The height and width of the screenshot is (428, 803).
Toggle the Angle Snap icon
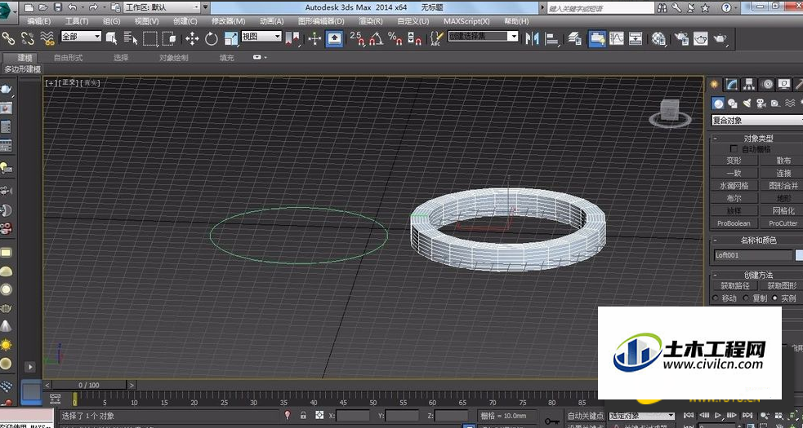pyautogui.click(x=376, y=38)
